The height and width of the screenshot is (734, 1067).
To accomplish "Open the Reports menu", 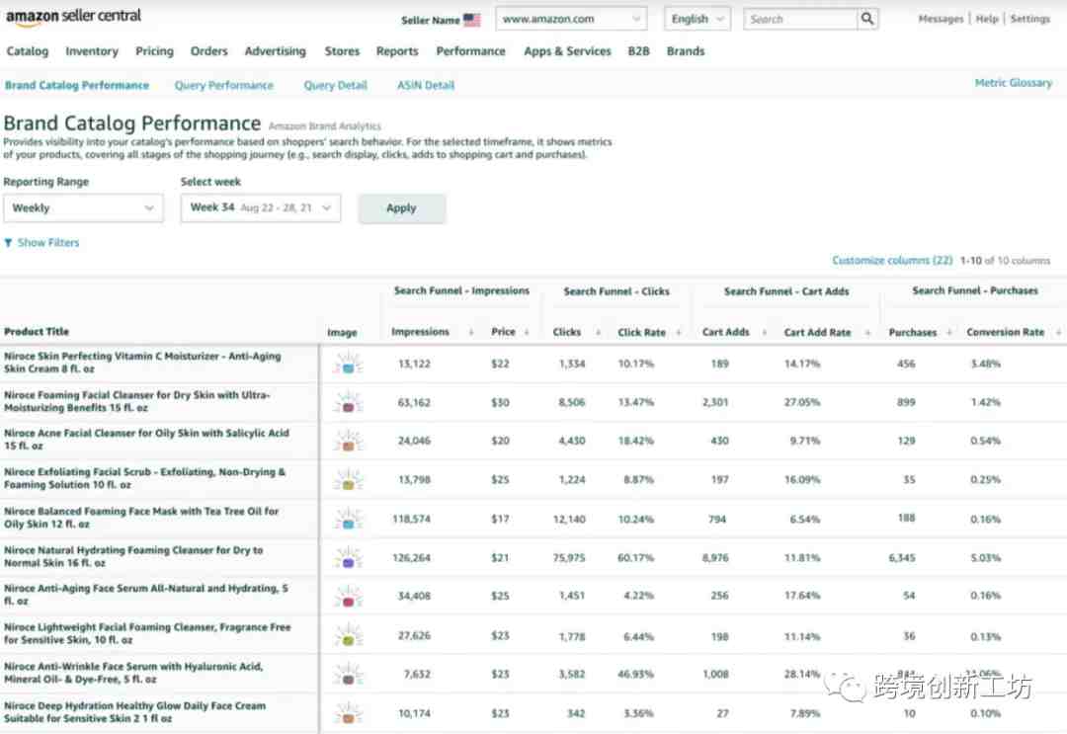I will (397, 51).
